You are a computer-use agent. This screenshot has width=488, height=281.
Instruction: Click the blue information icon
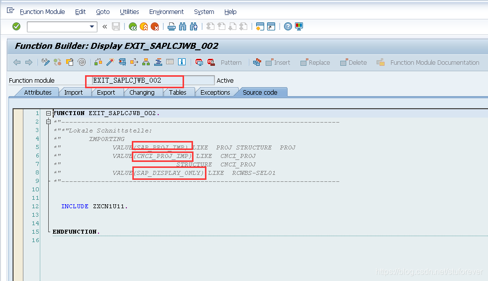(x=182, y=62)
